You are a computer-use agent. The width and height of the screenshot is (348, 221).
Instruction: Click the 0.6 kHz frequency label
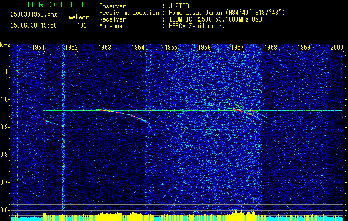[4, 210]
